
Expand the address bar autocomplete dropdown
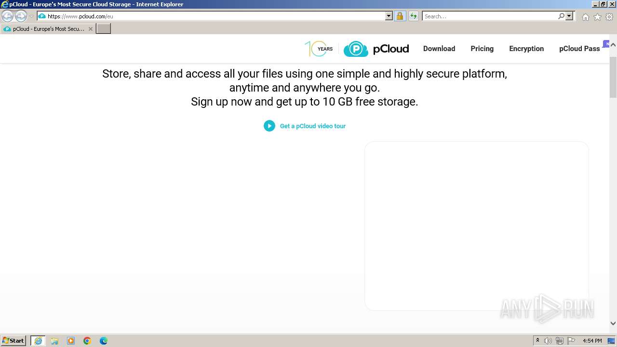point(389,16)
